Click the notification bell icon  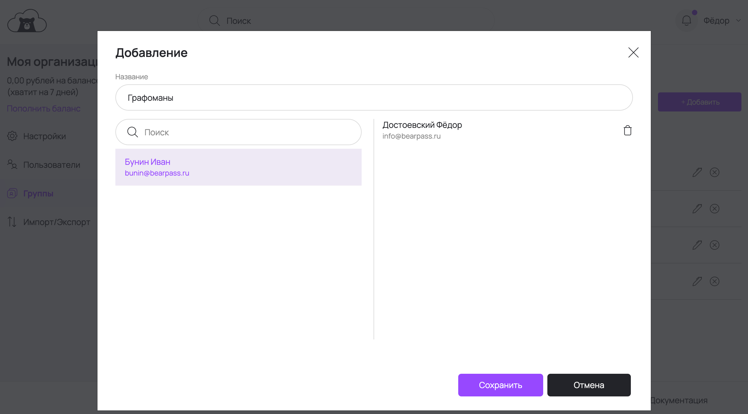686,21
